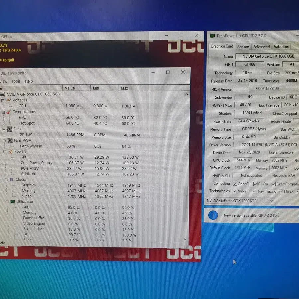The image size is (299, 299).
Task: Open the Graphics Card tab
Action: [x=222, y=46]
